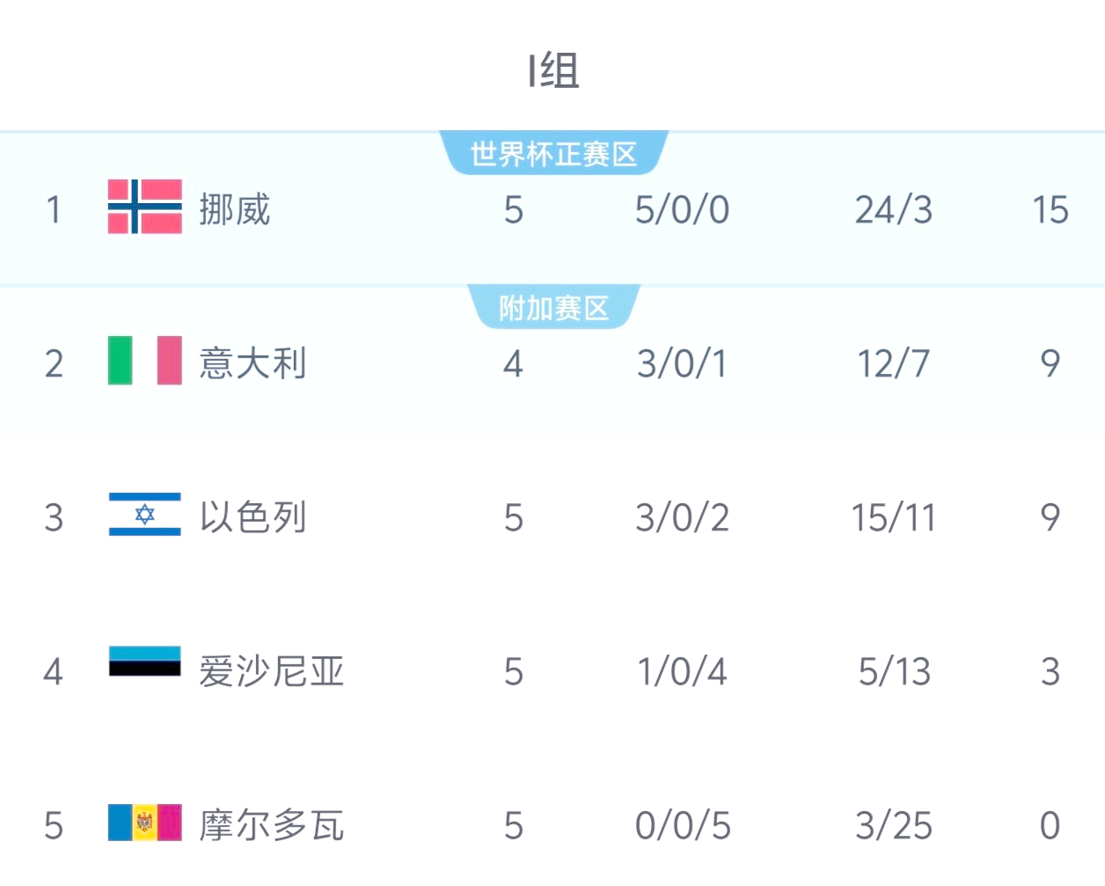Open the 意大利 team name
The height and width of the screenshot is (886, 1105).
[x=252, y=363]
